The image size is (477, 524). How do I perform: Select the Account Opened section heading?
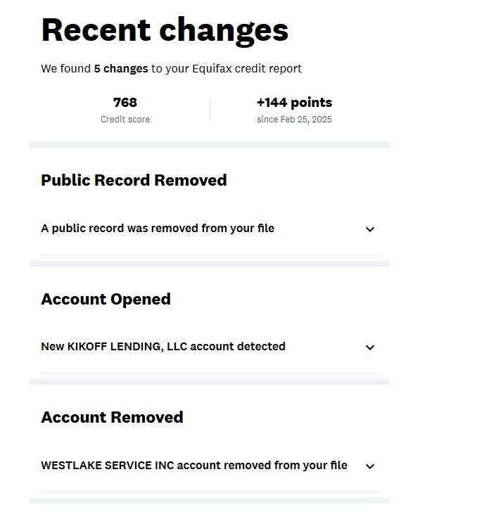pos(106,299)
